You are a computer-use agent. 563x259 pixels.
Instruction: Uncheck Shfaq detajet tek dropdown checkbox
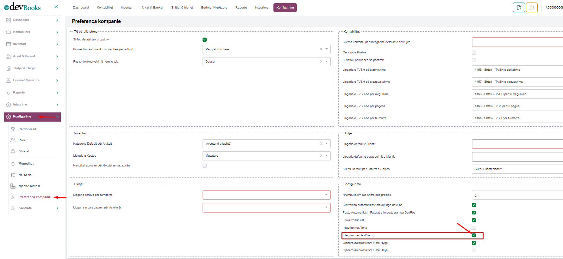coord(204,40)
